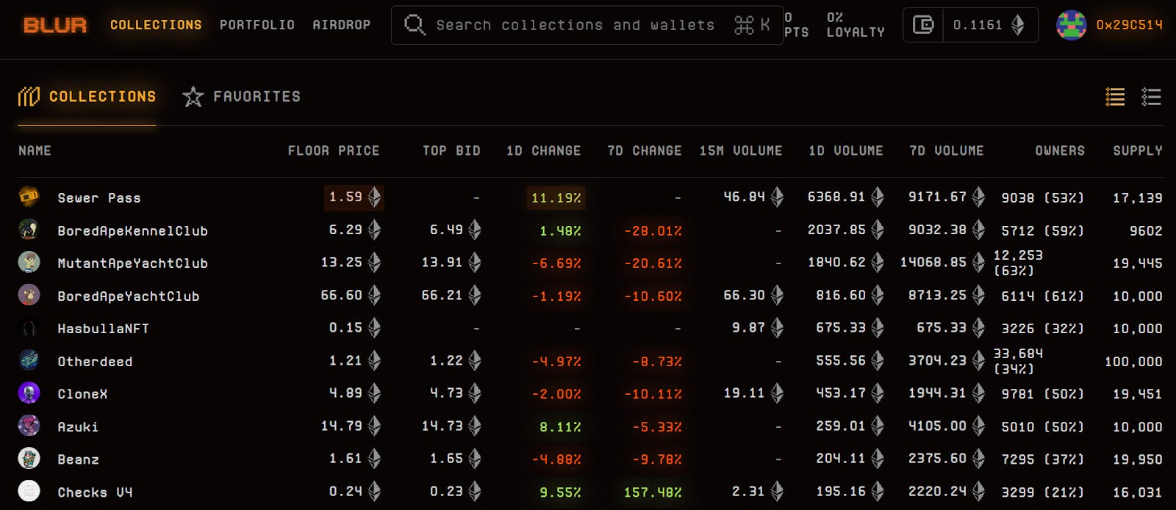
Task: Click the Checks V4 thumbnail
Action: 29,491
